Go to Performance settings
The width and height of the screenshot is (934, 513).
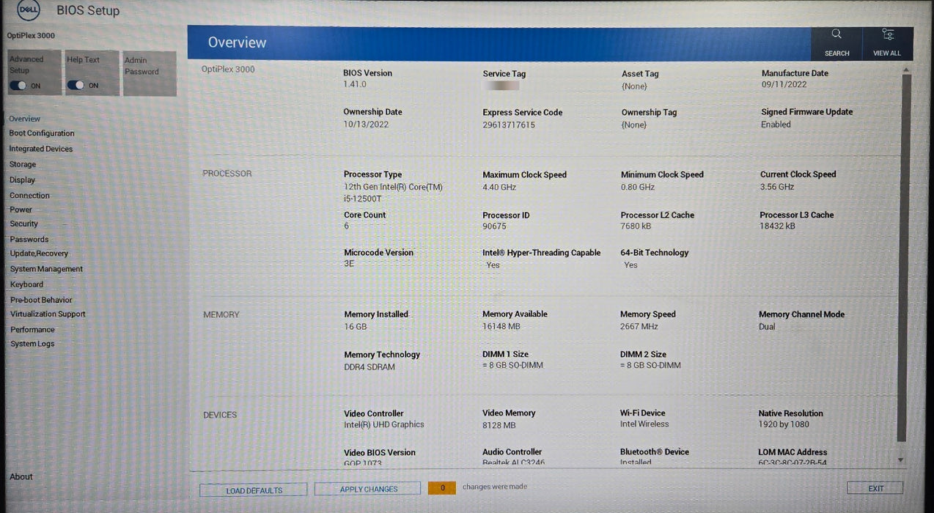[x=33, y=330]
